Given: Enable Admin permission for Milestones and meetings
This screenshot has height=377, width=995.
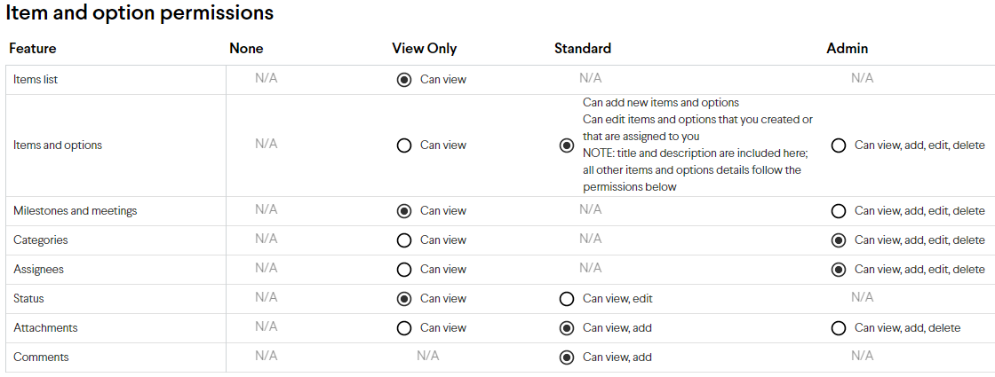Looking at the screenshot, I should (839, 211).
